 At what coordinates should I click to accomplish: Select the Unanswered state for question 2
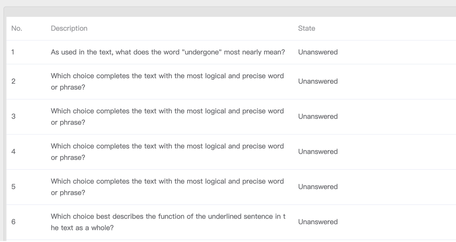[318, 82]
